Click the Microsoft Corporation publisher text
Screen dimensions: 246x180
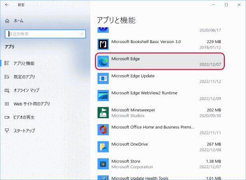pos(132,167)
